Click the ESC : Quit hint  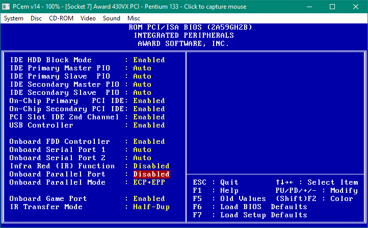point(216,182)
